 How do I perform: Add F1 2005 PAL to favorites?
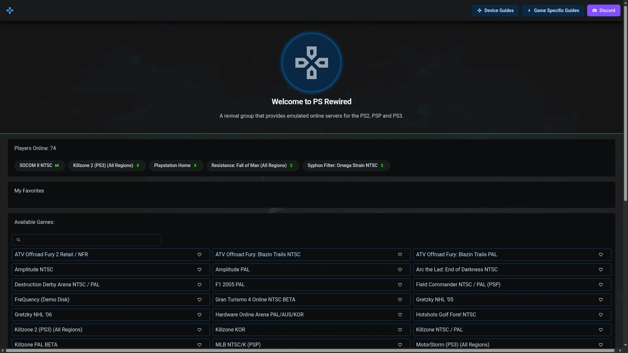click(400, 285)
